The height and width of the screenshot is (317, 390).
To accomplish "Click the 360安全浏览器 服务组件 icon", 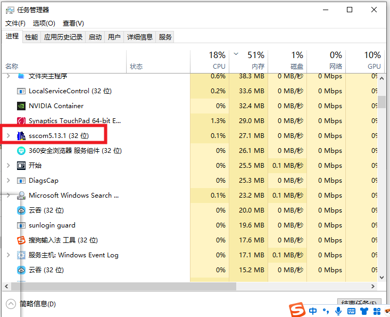I will coord(21,151).
